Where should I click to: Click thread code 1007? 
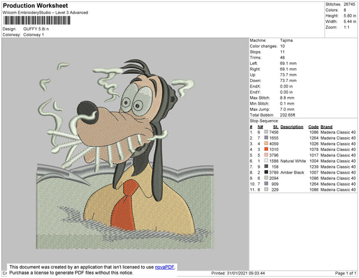coord(314,173)
